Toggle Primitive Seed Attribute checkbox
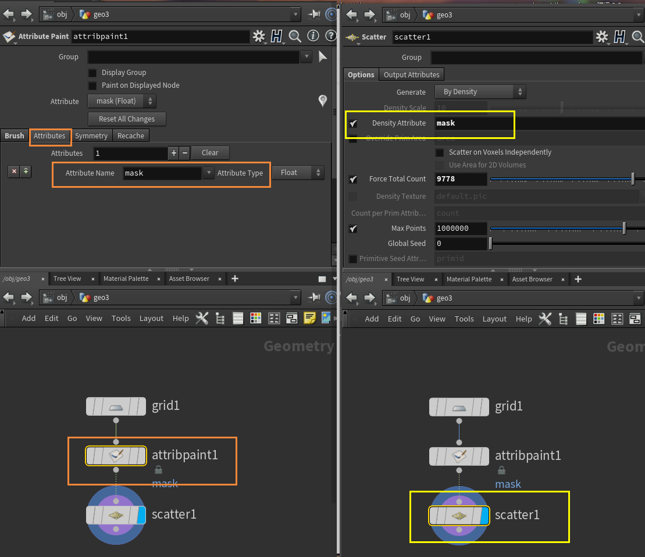The width and height of the screenshot is (645, 557). 353,259
